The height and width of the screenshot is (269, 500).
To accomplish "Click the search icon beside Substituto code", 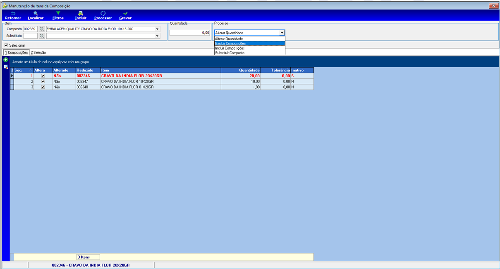I will point(42,36).
